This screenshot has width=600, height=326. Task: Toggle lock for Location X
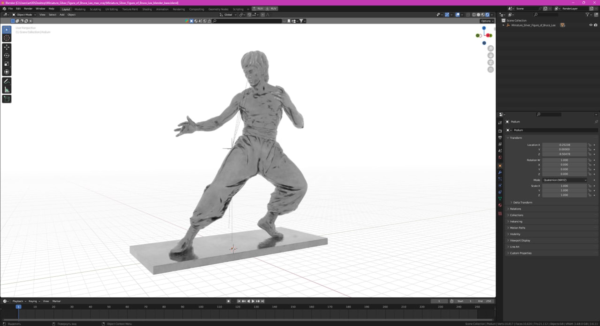point(590,145)
